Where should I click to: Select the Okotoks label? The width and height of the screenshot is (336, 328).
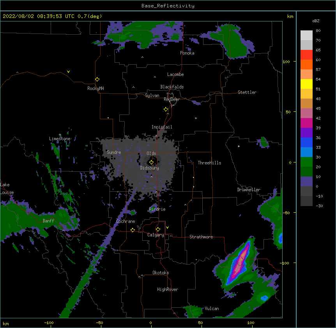coord(161,273)
